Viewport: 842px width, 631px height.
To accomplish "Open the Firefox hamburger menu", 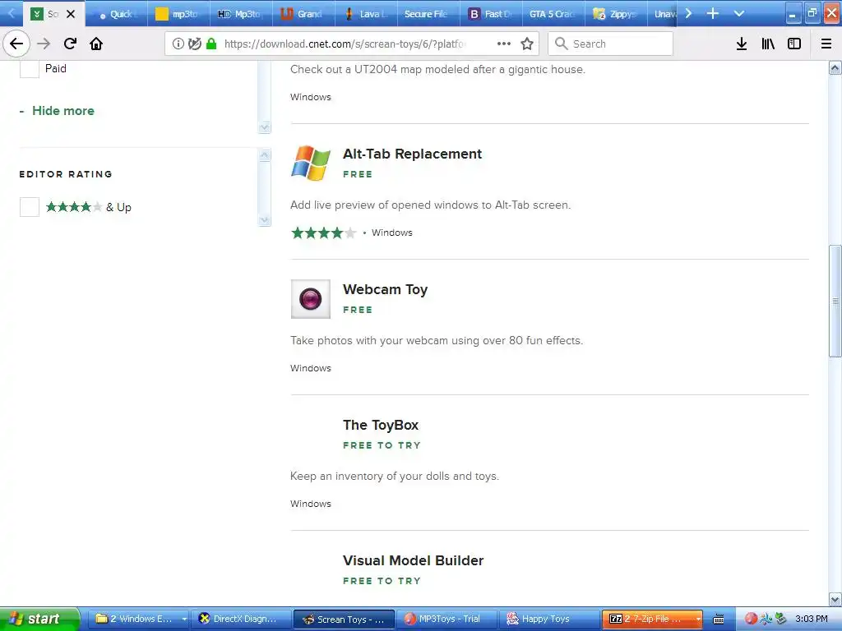I will 826,44.
